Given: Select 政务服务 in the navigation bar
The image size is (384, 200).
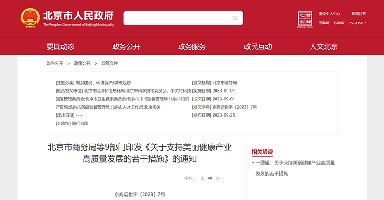Looking at the screenshot, I should [192, 46].
